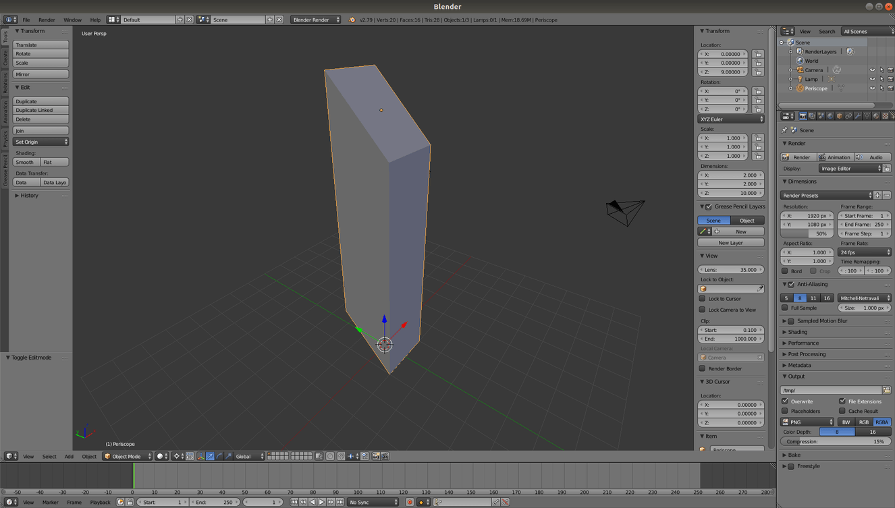This screenshot has height=508, width=895.
Task: Click the record auto-keyframe button
Action: click(410, 502)
